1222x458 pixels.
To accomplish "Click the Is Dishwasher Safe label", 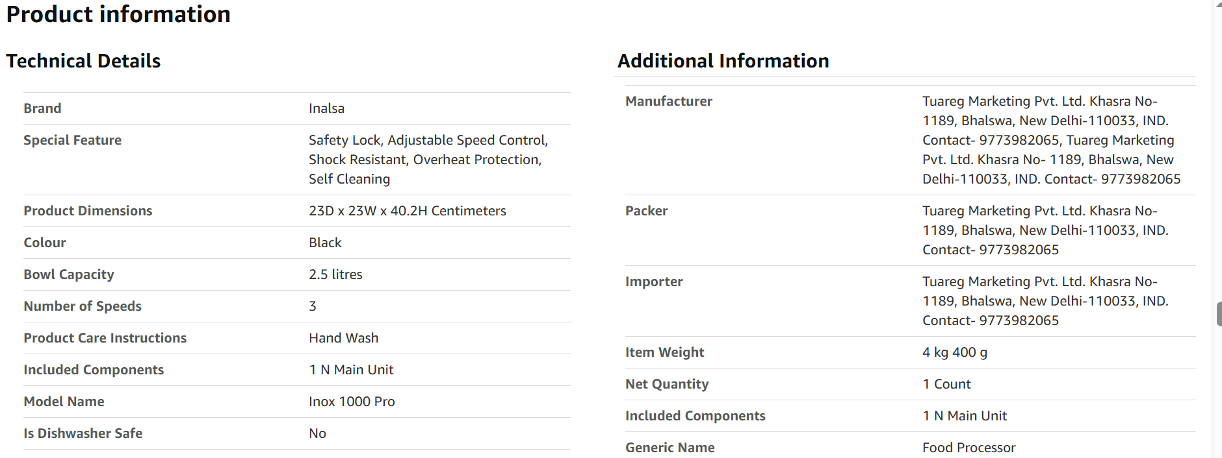I will 83,433.
